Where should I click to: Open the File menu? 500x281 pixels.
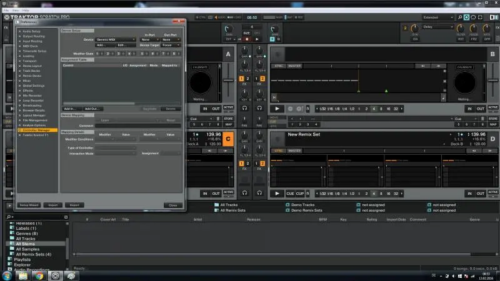(6, 11)
